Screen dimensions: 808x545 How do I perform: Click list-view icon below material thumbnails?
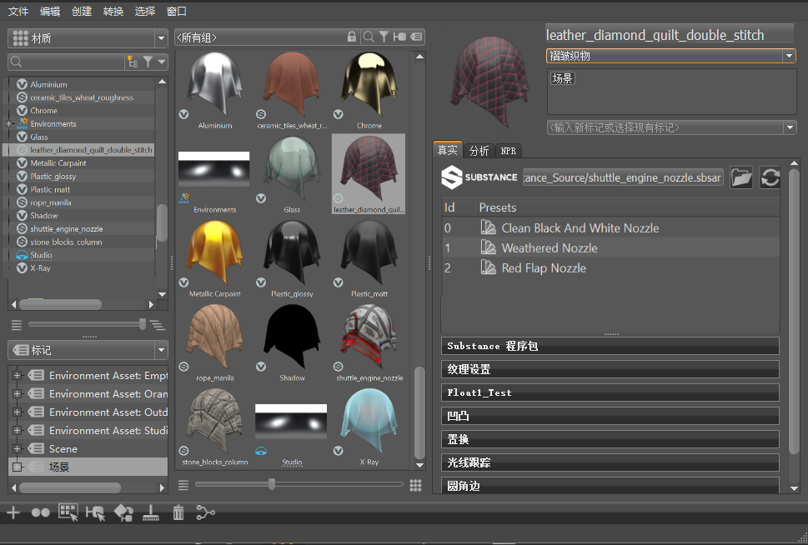click(x=183, y=485)
